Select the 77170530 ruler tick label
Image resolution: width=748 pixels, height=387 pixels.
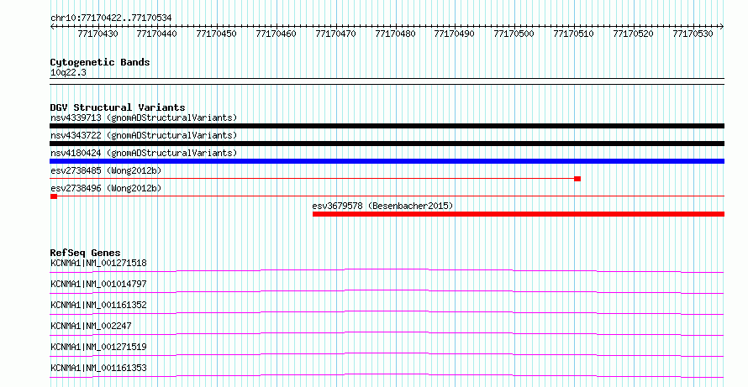693,34
